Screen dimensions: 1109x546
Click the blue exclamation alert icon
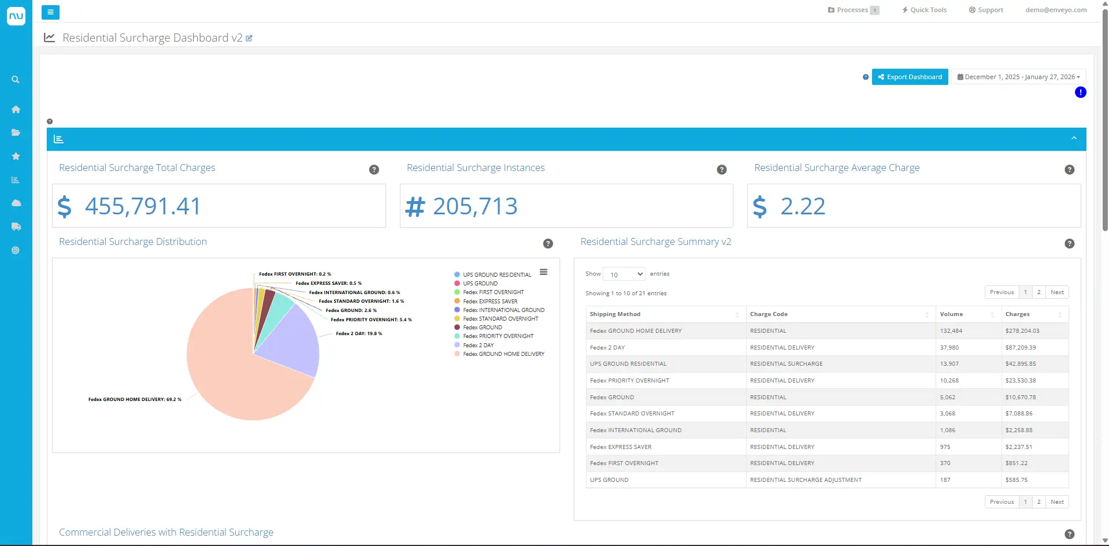pyautogui.click(x=1080, y=92)
